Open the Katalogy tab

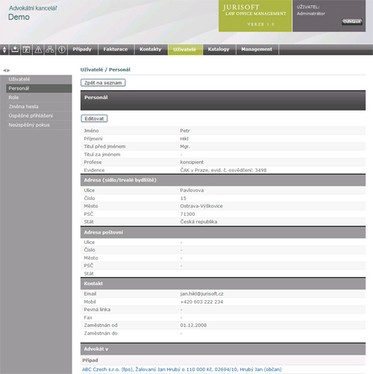click(219, 49)
